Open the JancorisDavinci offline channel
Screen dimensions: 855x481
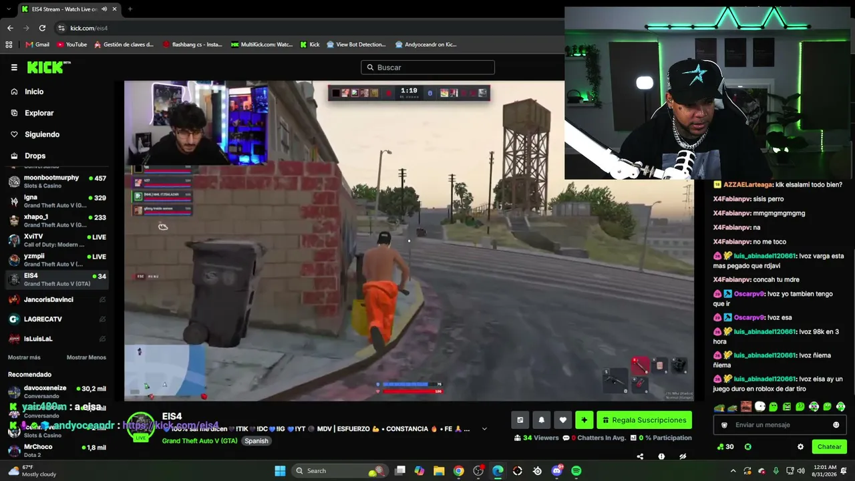pos(57,299)
